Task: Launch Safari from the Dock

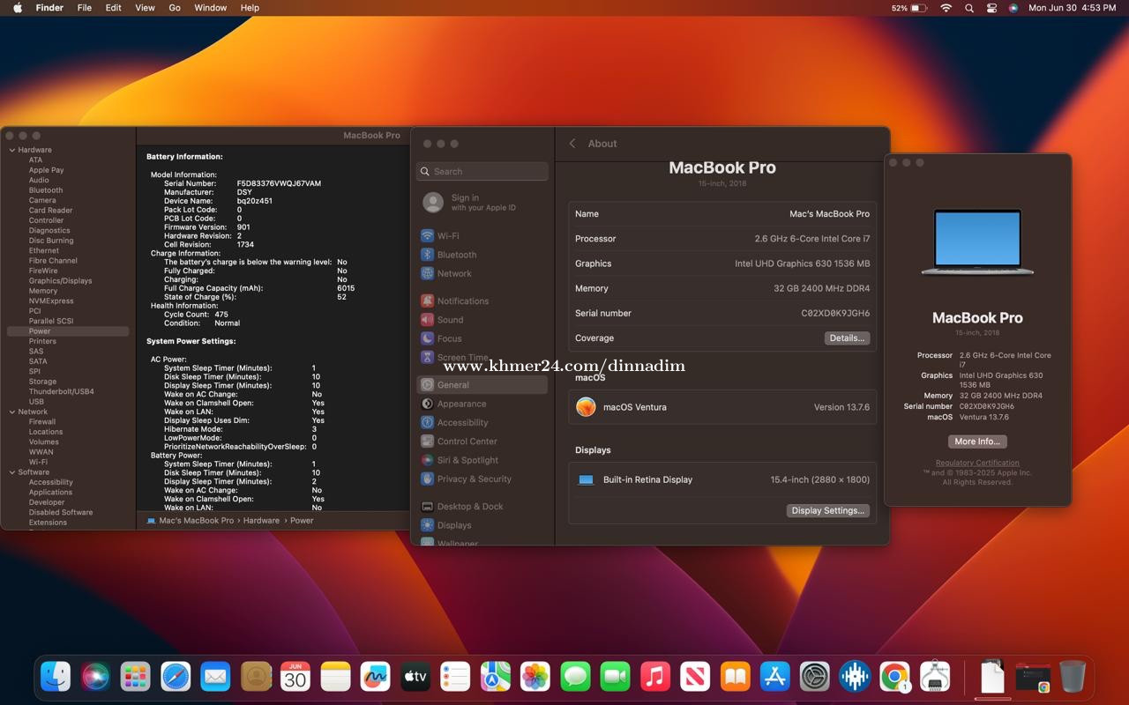Action: pyautogui.click(x=176, y=677)
